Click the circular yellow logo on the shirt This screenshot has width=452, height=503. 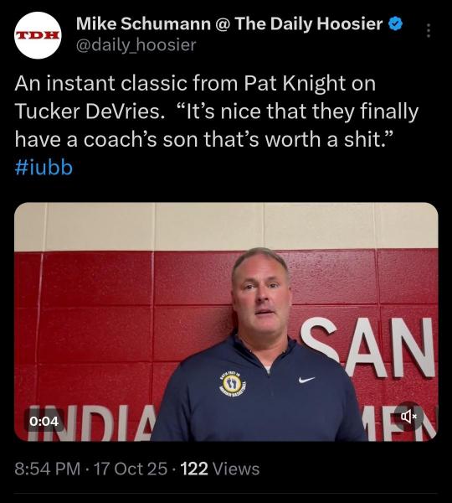coord(233,383)
